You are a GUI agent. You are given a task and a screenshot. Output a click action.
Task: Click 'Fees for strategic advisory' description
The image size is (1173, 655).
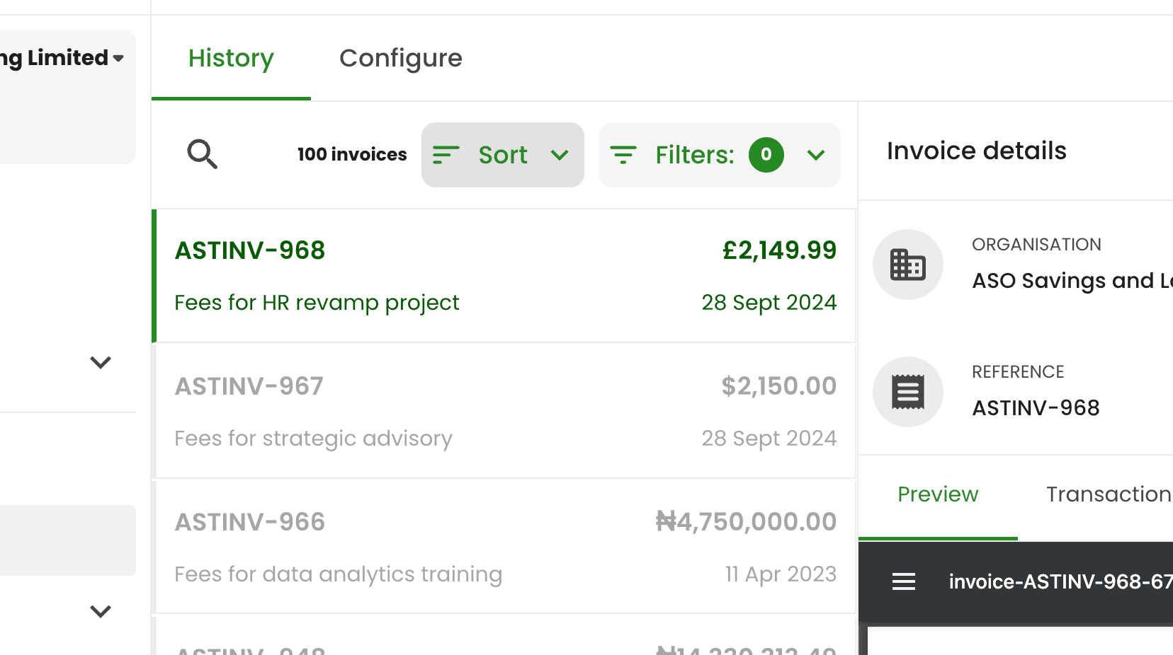click(x=313, y=439)
